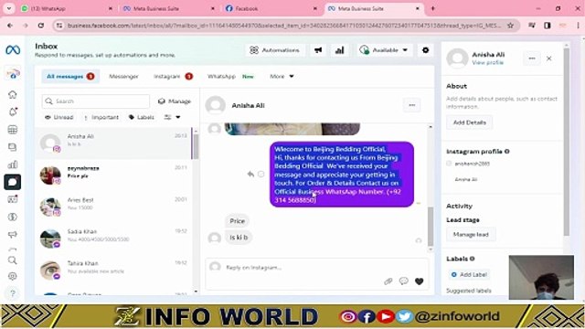Filter by Important messages
The width and height of the screenshot is (585, 329).
coord(101,117)
